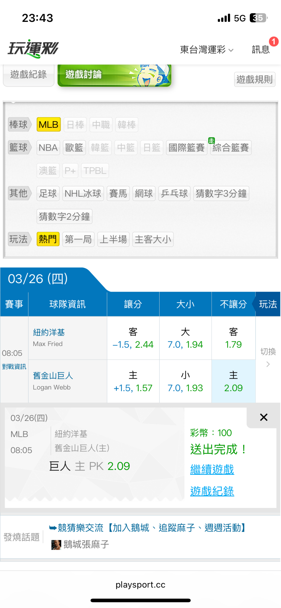Choose the 主 2.09 moneyline odds cell
Screen dimensions: 281x608
(233, 381)
